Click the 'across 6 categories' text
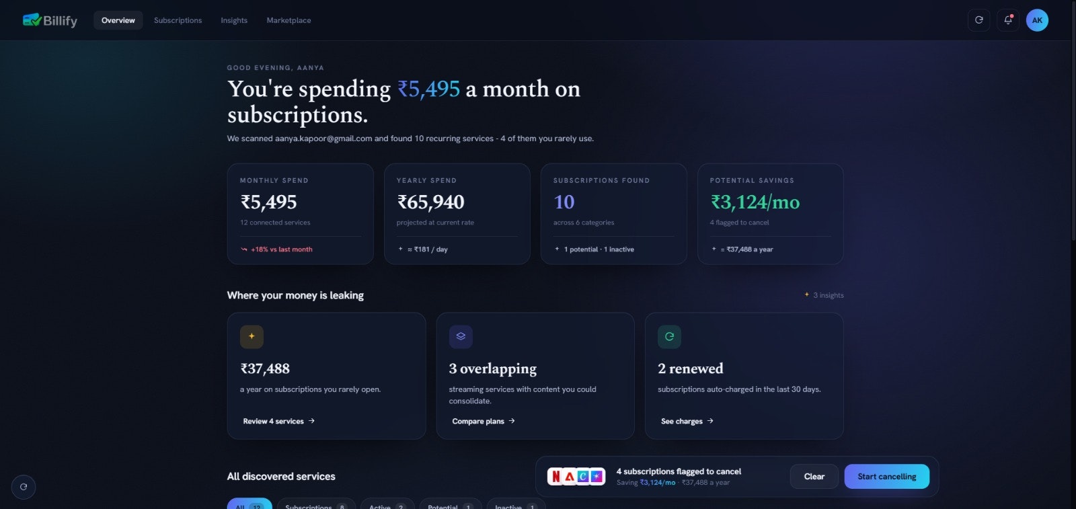The width and height of the screenshot is (1076, 509). [x=584, y=223]
